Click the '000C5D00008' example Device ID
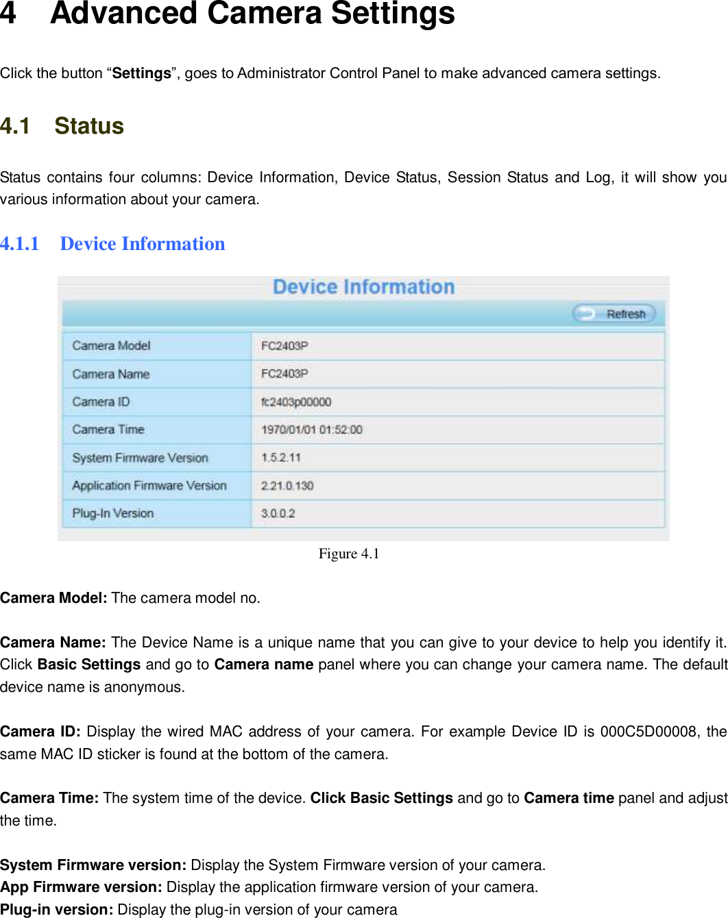728x918 pixels. [x=648, y=732]
